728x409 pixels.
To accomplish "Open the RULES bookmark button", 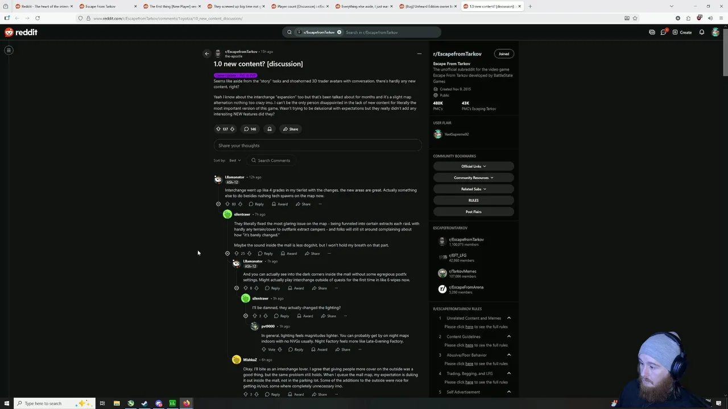I will pos(473,201).
